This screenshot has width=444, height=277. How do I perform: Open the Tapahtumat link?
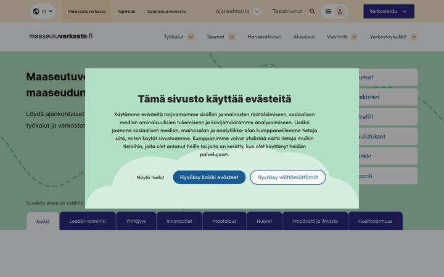[287, 11]
